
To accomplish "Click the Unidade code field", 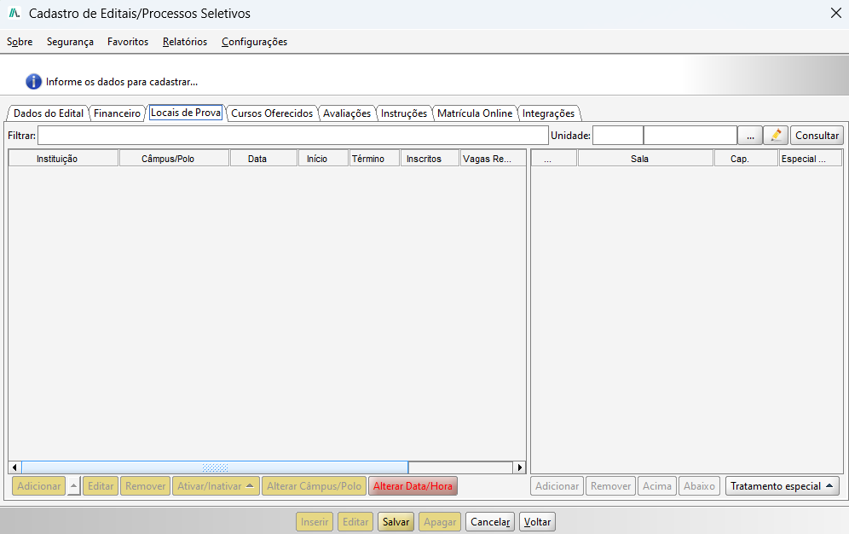I will click(x=618, y=136).
